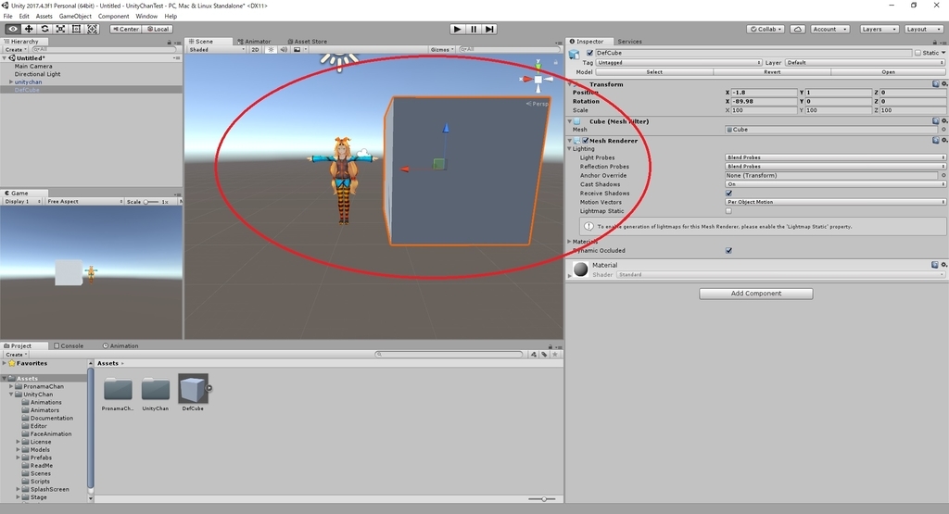The image size is (949, 514).
Task: Open Reflection Probes dropdown
Action: click(835, 167)
